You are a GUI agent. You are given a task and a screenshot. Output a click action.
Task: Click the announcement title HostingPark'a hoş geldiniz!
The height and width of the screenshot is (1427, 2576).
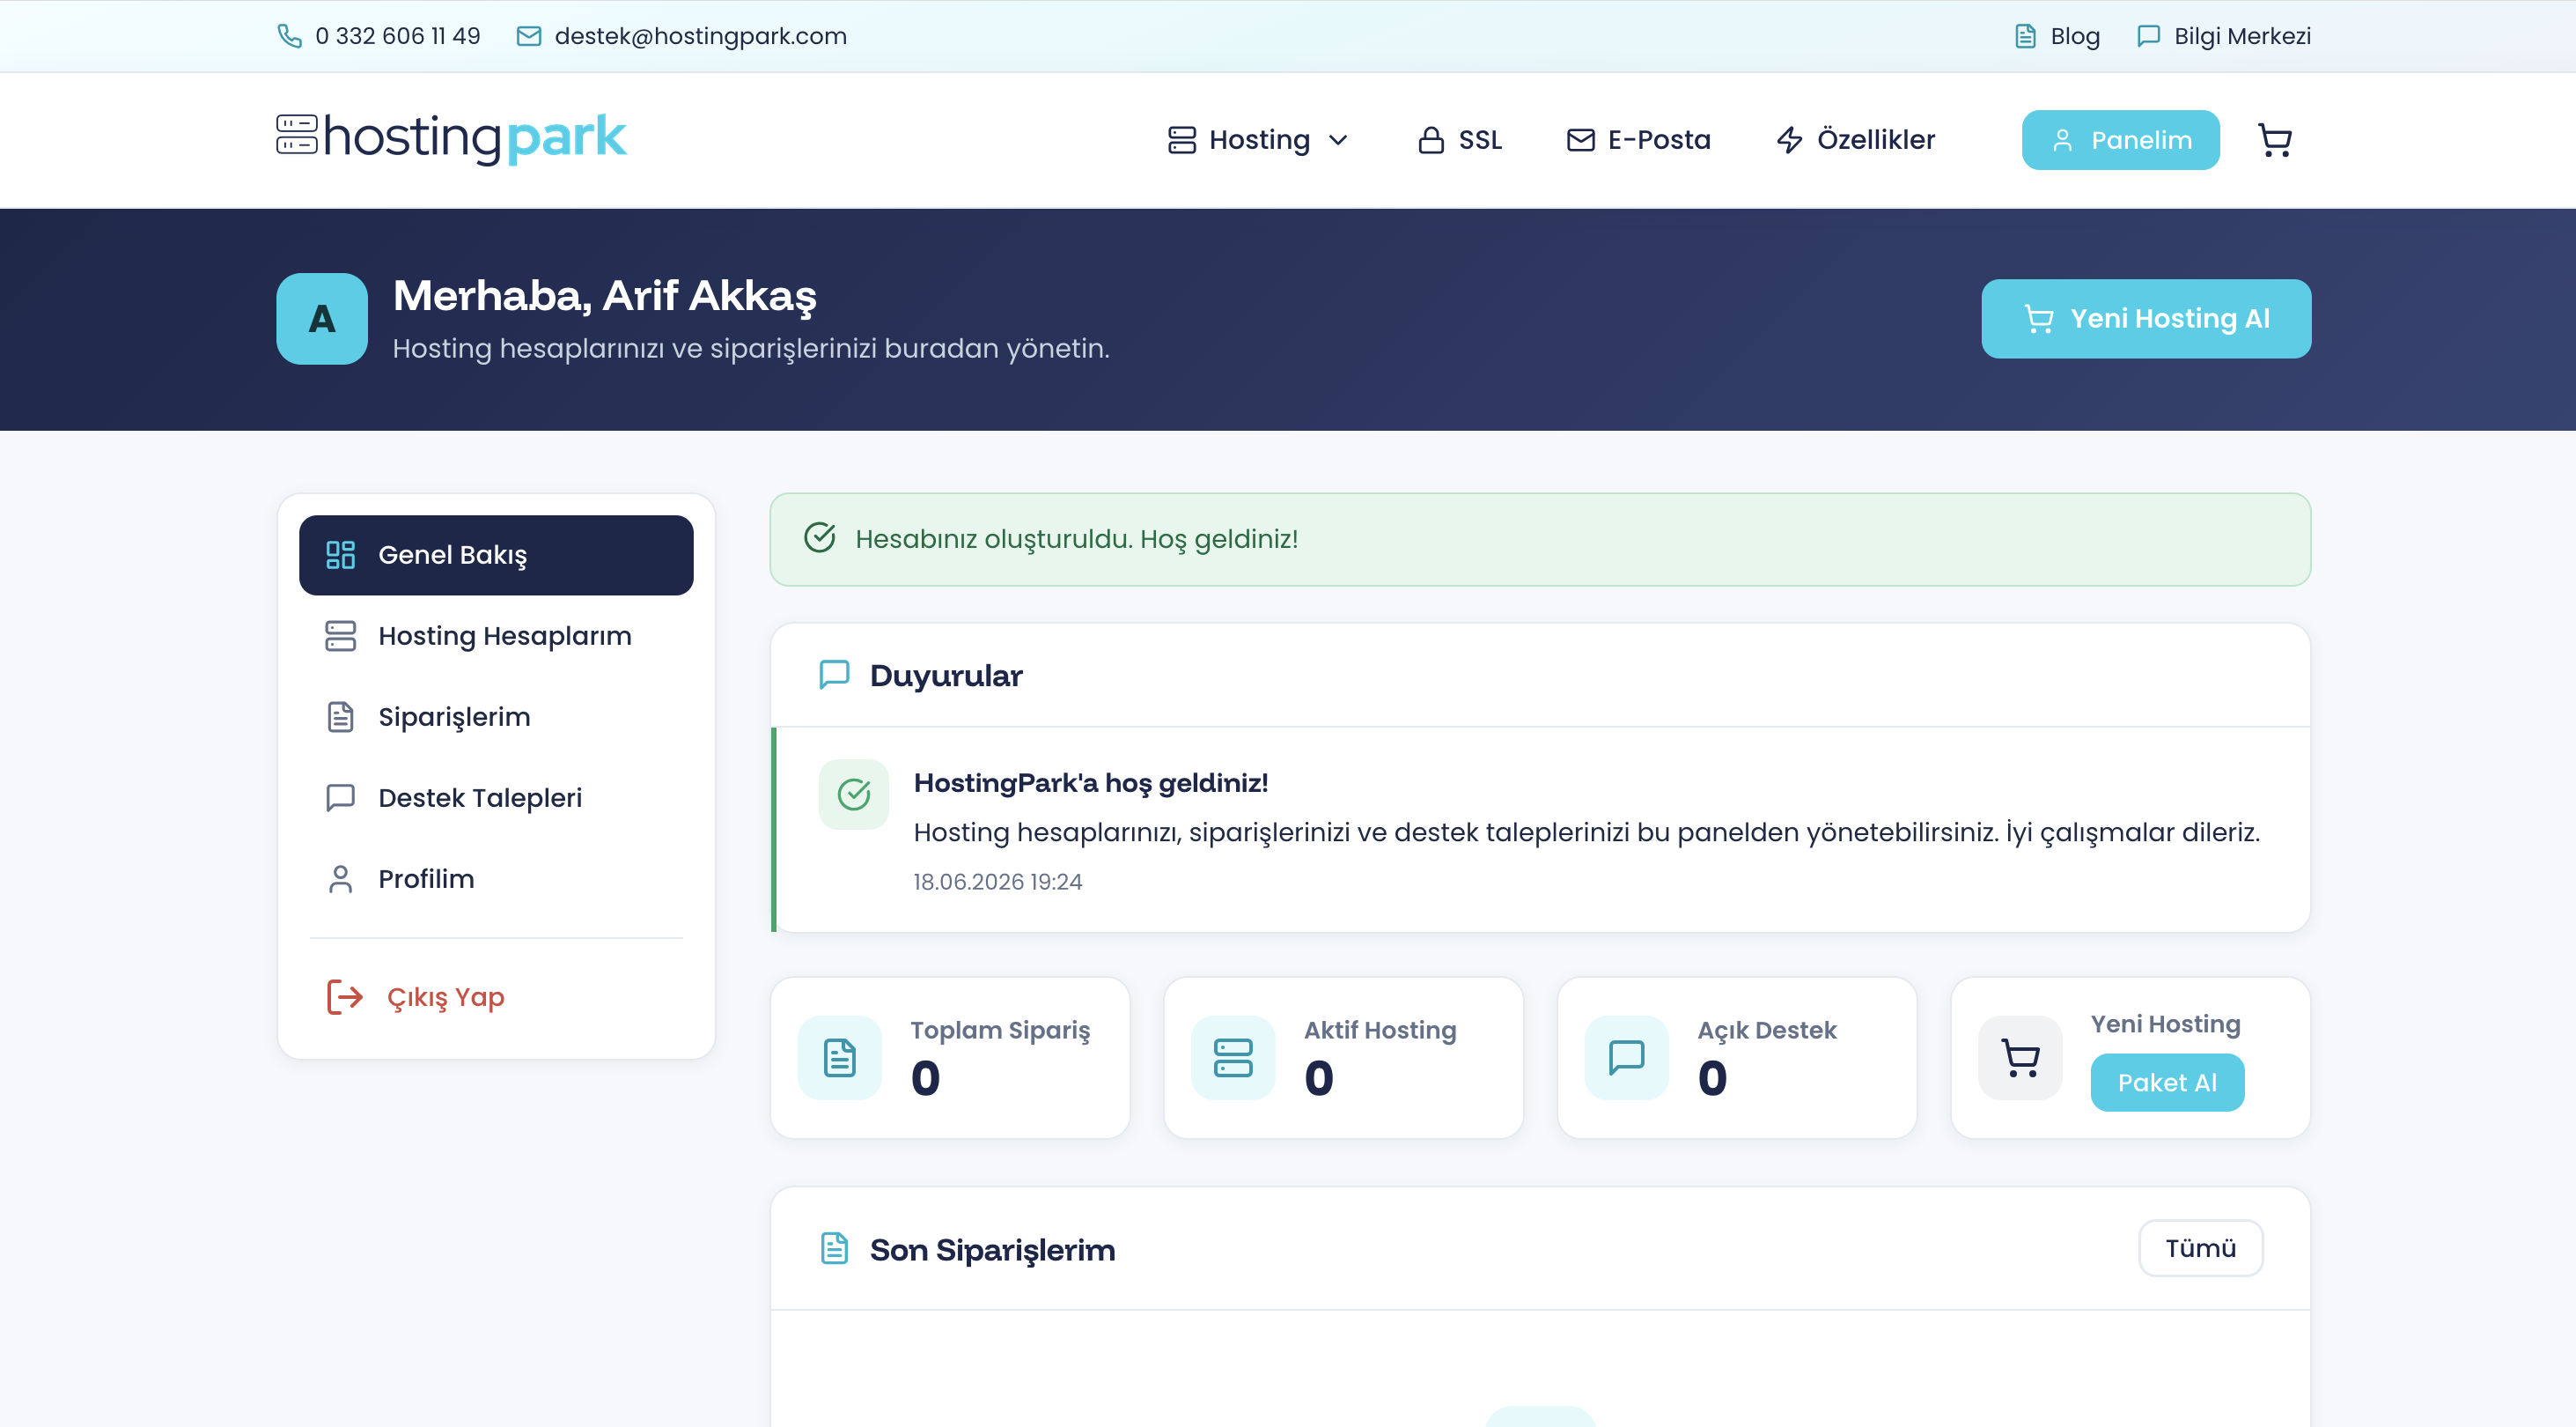1091,782
